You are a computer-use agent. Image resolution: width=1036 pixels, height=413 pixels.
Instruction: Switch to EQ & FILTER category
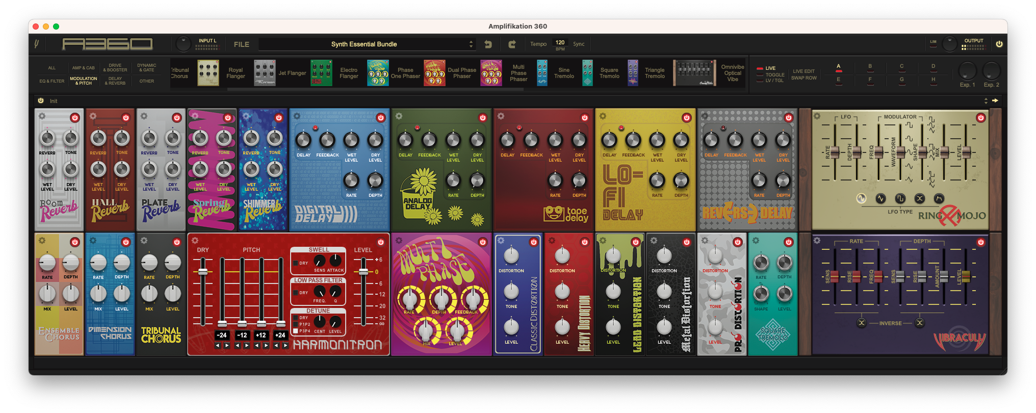coord(52,81)
